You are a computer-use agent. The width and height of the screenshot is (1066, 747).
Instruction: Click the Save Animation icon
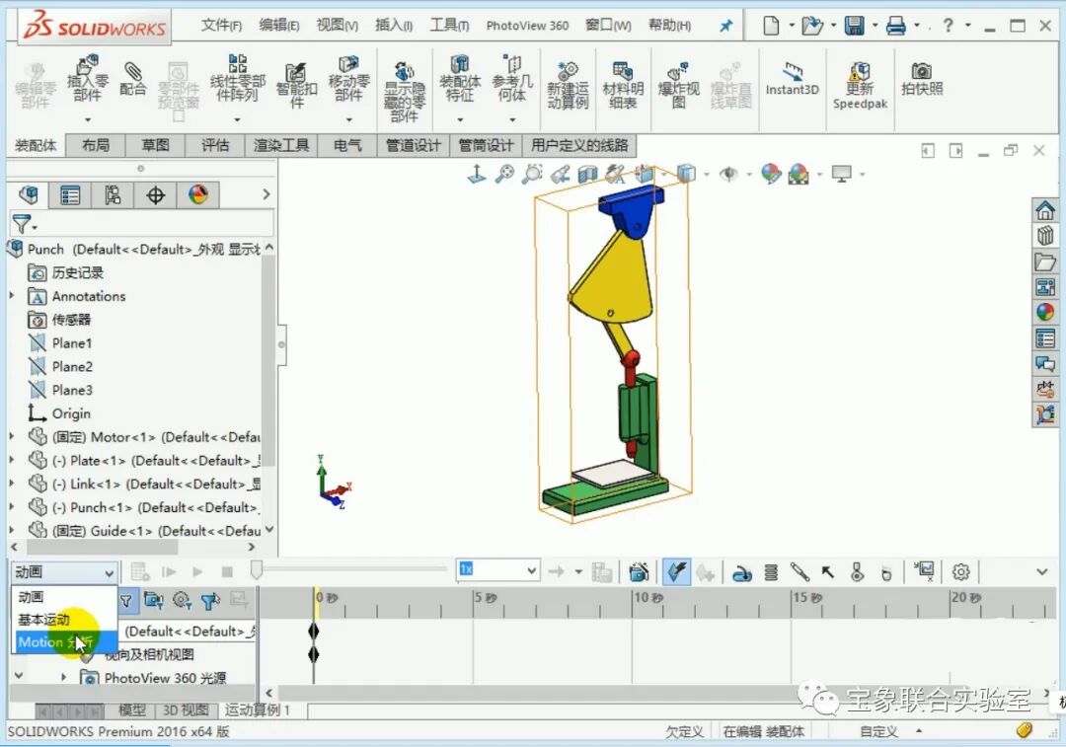point(602,572)
